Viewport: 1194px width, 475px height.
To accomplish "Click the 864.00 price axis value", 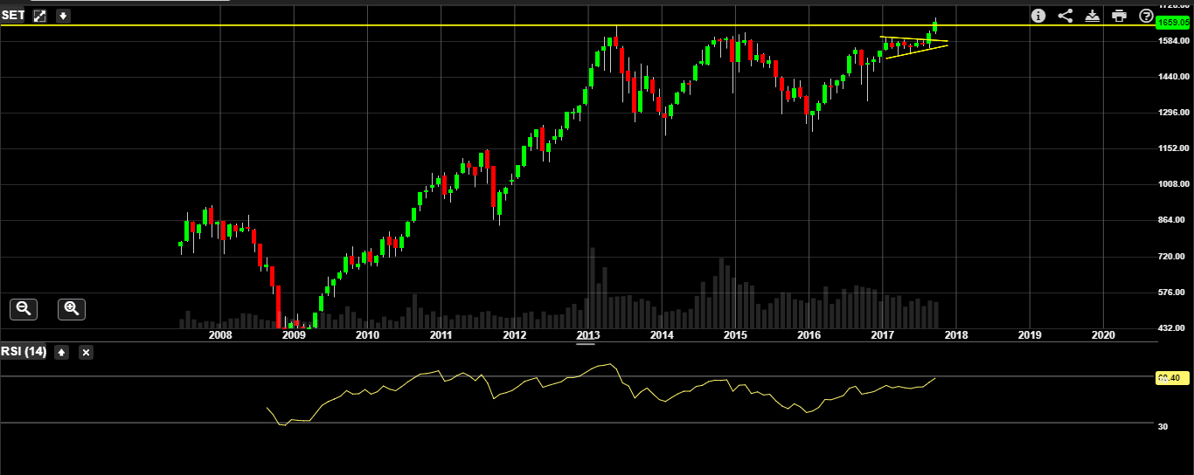I will tap(1170, 220).
